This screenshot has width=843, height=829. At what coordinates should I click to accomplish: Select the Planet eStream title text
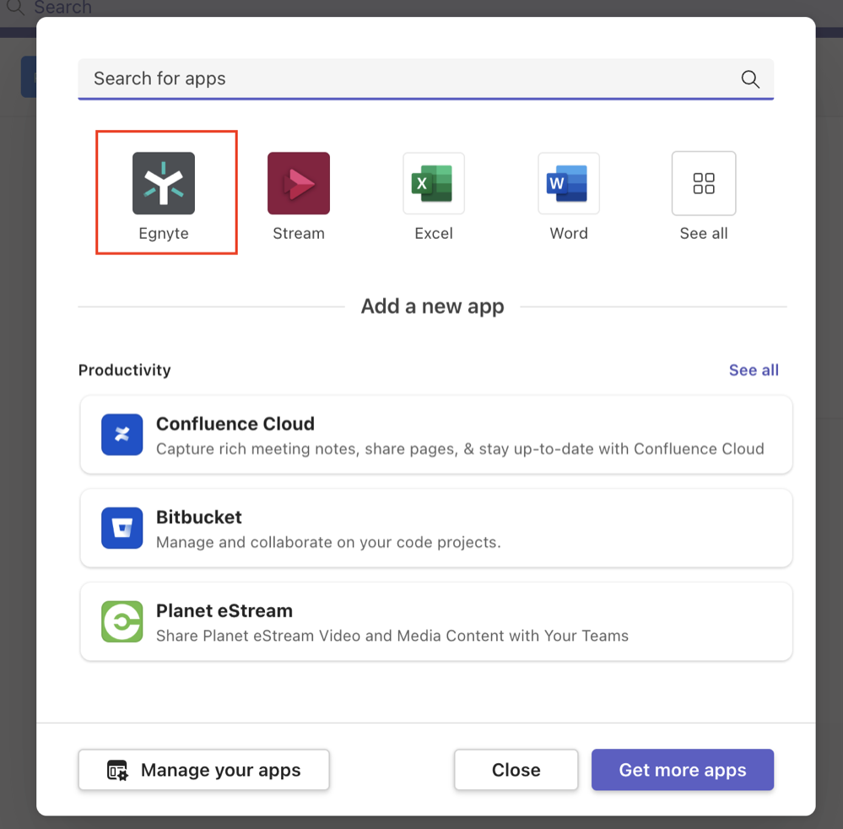[x=224, y=610]
